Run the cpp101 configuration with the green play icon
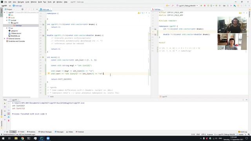251x141 pixels. pyautogui.click(x=201, y=5)
